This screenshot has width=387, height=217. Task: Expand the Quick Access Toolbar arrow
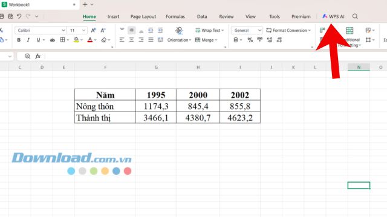[x=36, y=16]
